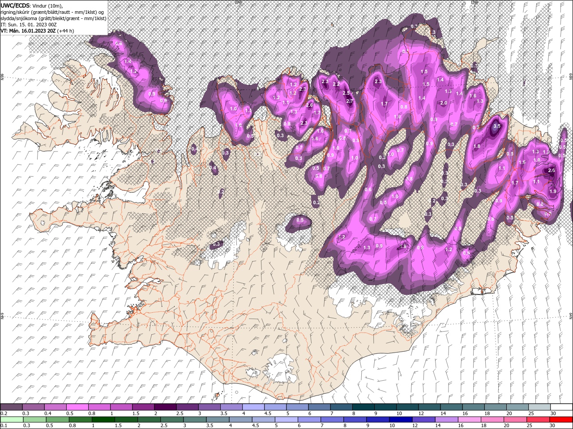Click the dark green 1 swatch in lower legend row
573x429 pixels.
click(103, 420)
